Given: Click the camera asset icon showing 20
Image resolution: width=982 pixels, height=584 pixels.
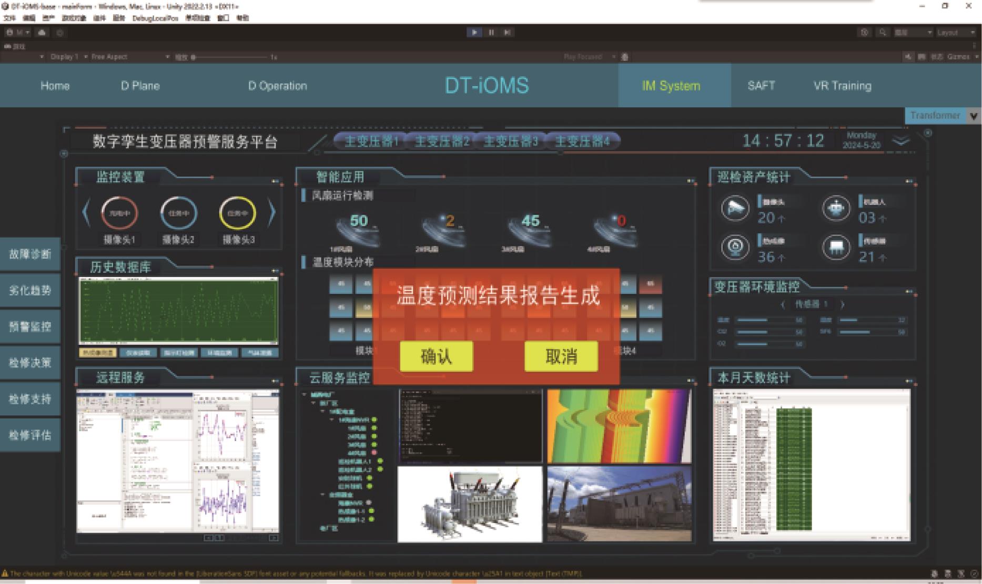Looking at the screenshot, I should click(x=735, y=208).
